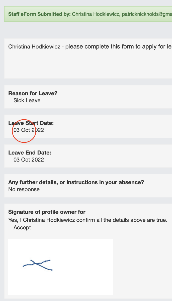Click the word 'true' ending the confirmation statement

click(161, 220)
